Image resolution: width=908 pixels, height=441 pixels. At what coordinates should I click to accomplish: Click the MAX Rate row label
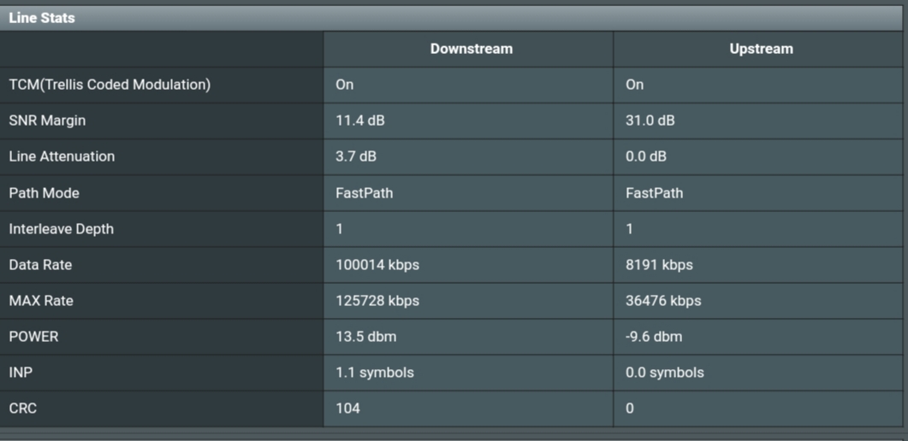[x=41, y=301]
